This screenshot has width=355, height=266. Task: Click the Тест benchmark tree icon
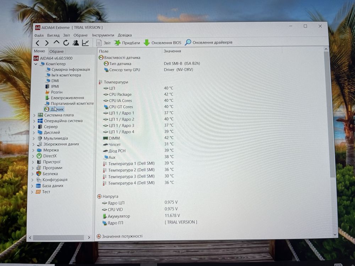pos(38,192)
